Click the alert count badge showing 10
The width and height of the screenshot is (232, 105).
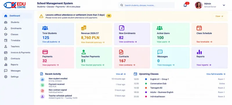109,16
